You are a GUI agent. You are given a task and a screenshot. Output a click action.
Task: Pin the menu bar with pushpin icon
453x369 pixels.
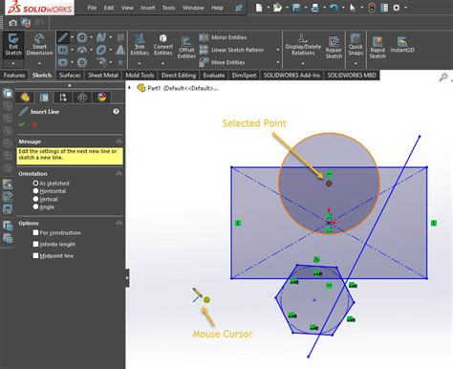tap(239, 8)
